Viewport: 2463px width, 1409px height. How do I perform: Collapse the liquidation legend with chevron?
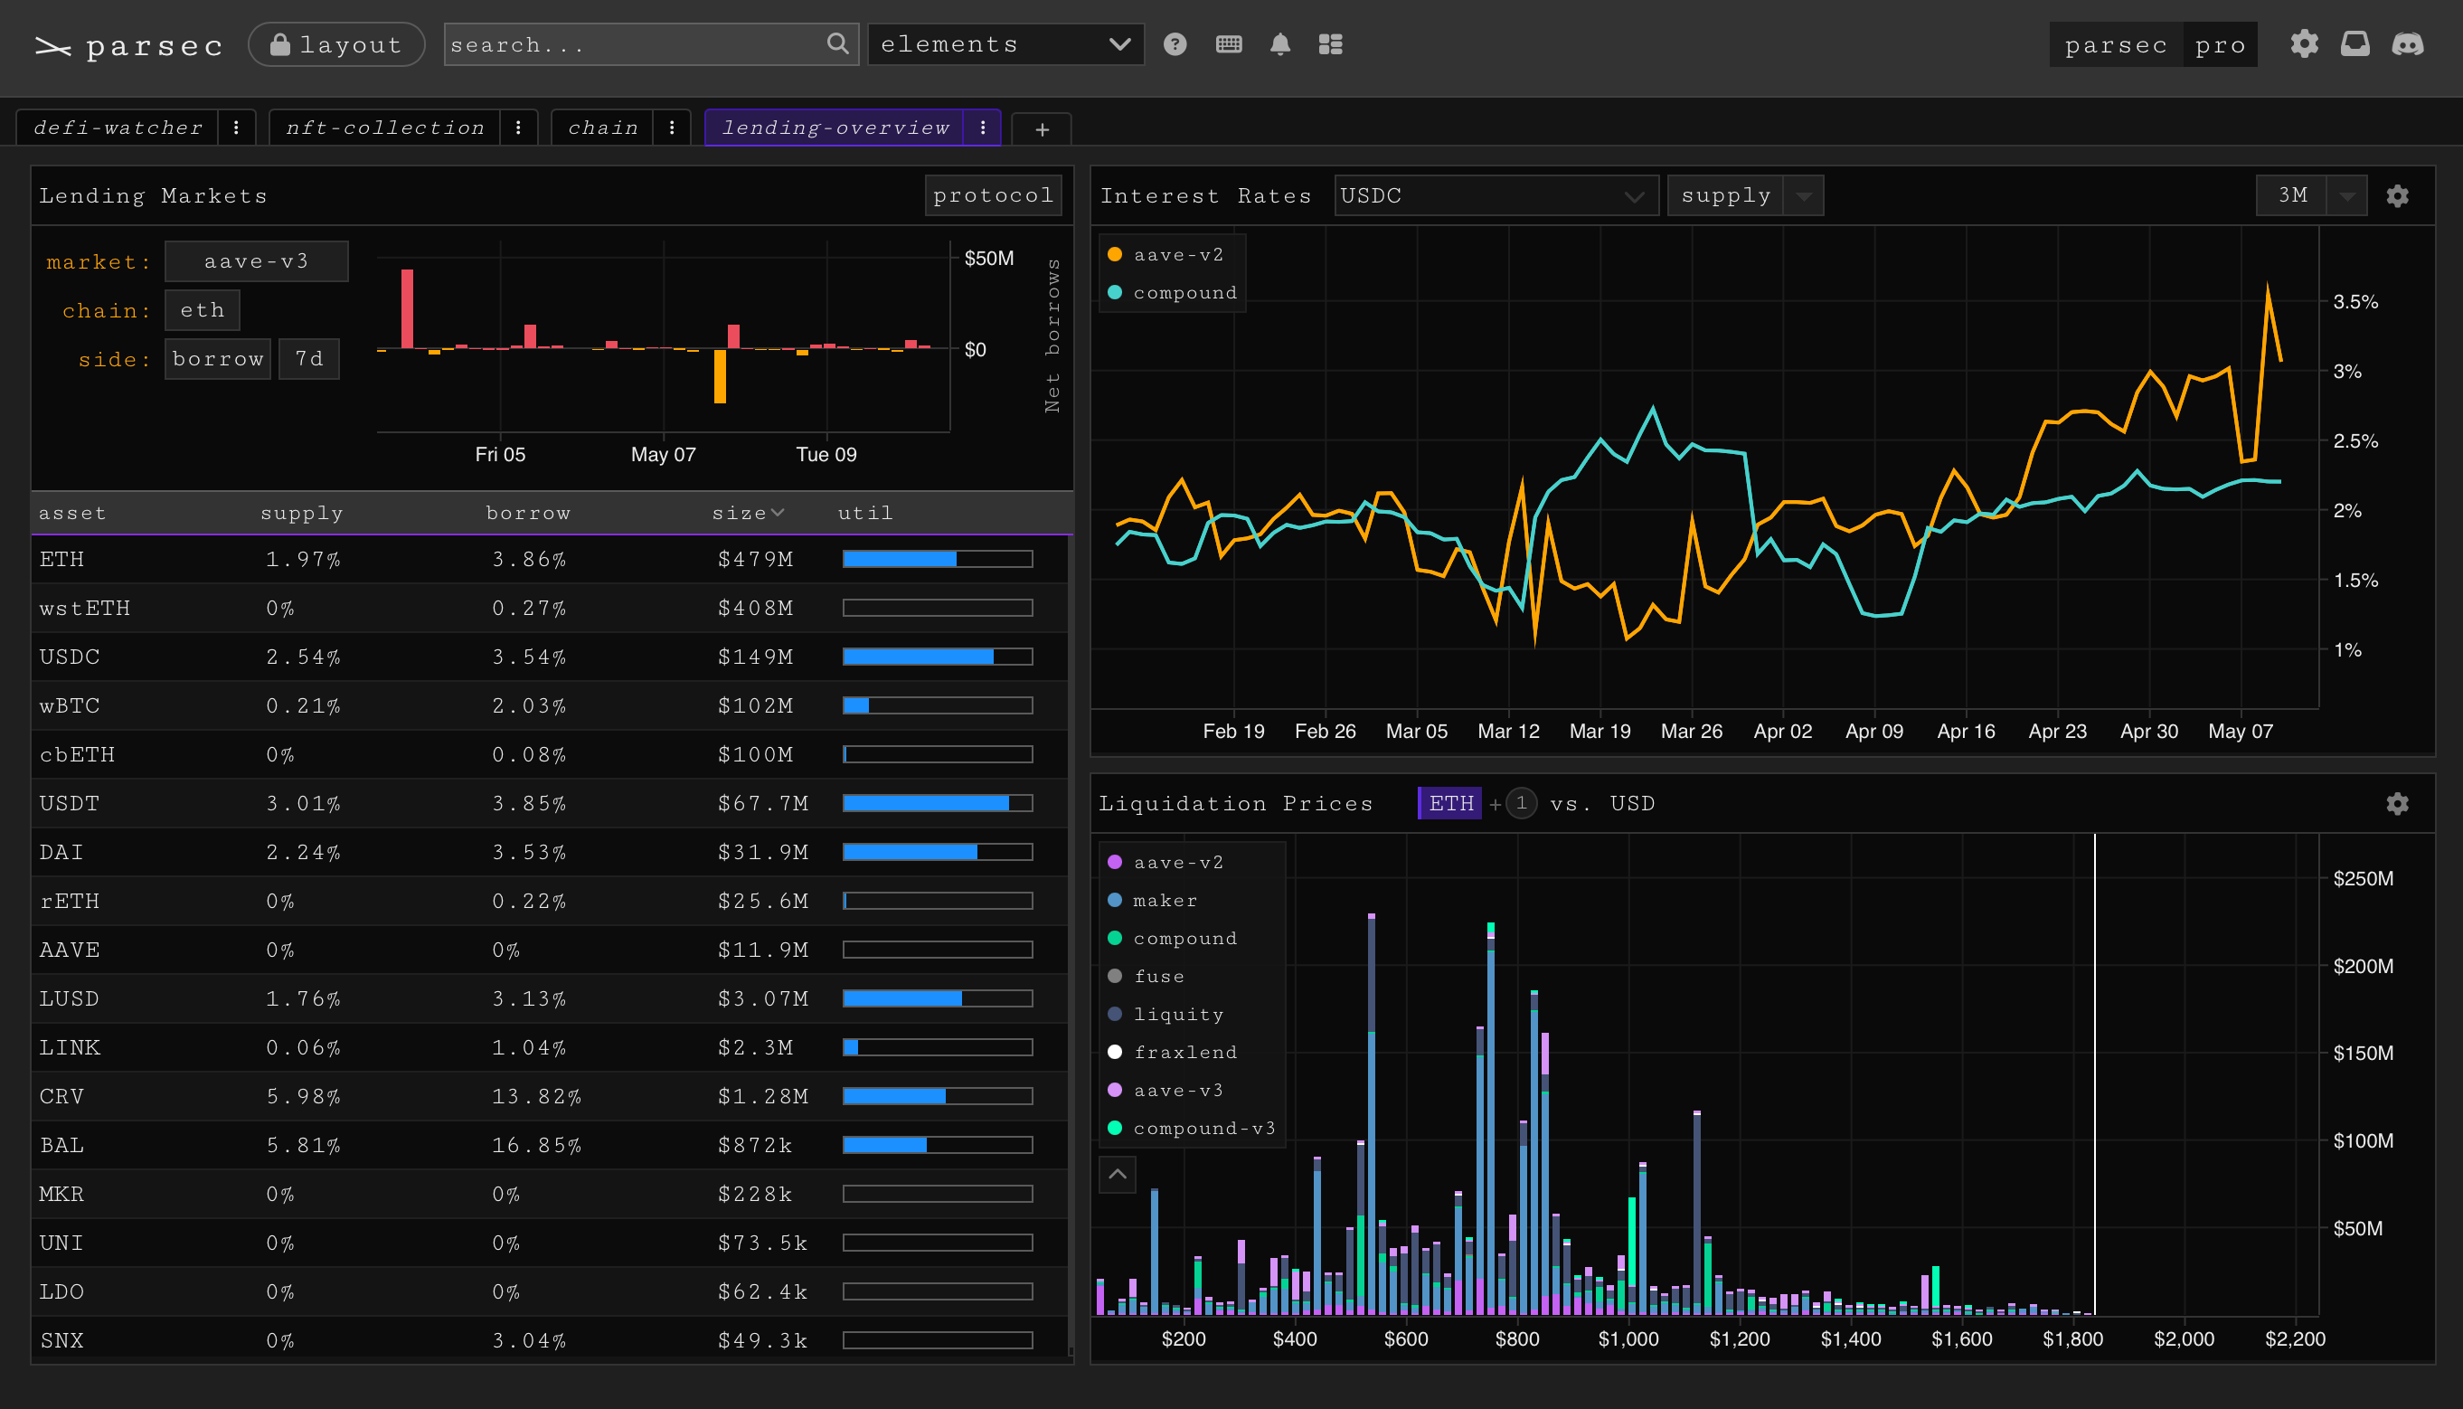1118,1174
